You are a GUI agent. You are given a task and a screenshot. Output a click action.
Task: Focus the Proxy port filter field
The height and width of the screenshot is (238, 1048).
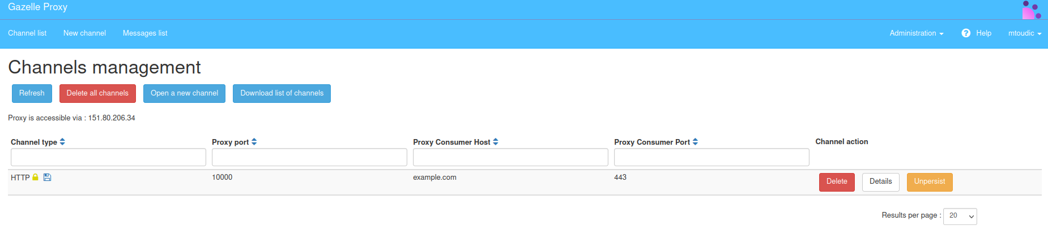pos(309,157)
